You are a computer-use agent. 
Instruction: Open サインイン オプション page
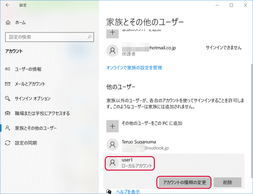coord(32,99)
